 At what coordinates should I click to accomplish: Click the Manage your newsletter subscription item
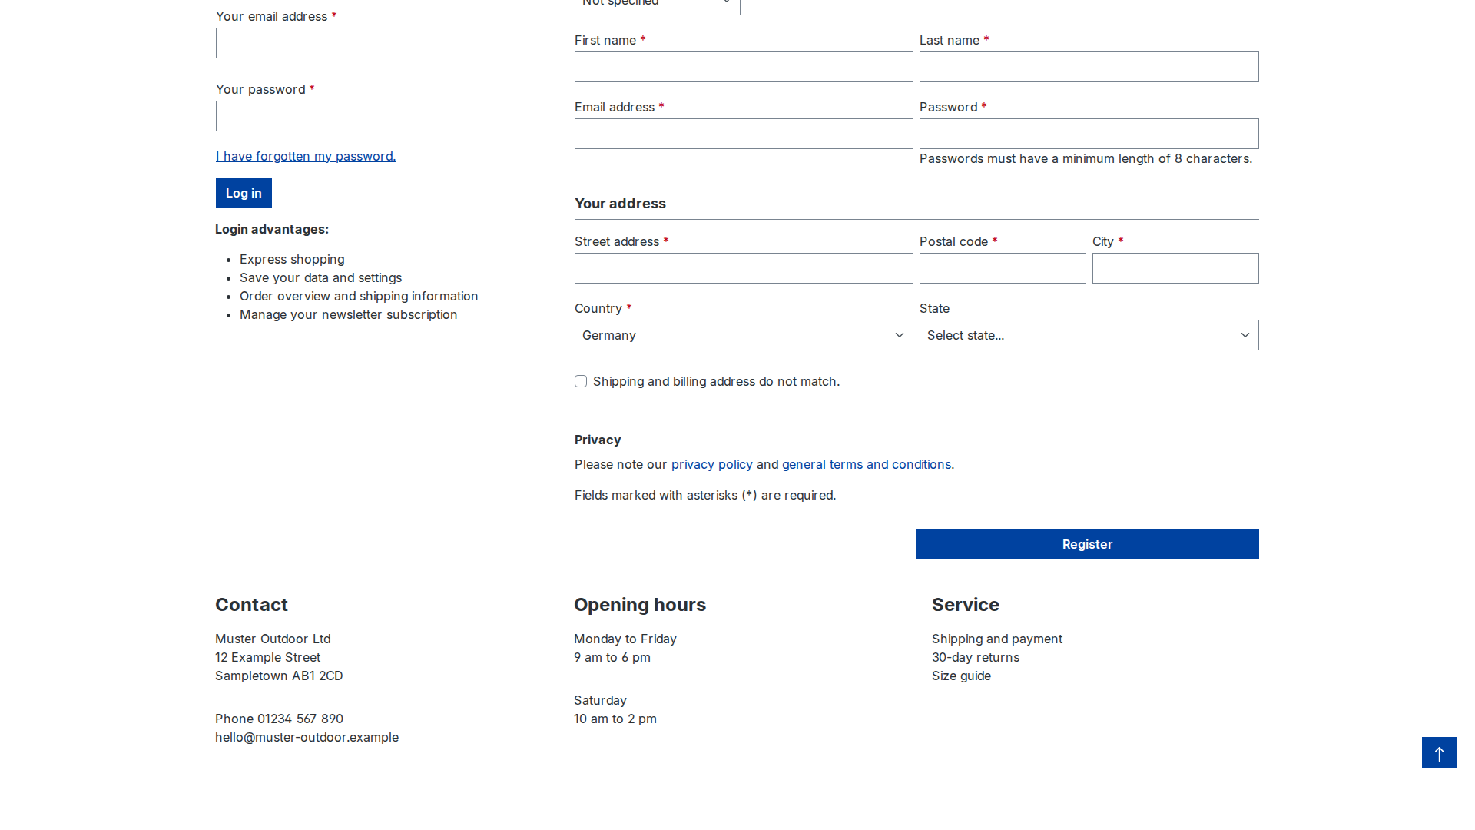348,314
